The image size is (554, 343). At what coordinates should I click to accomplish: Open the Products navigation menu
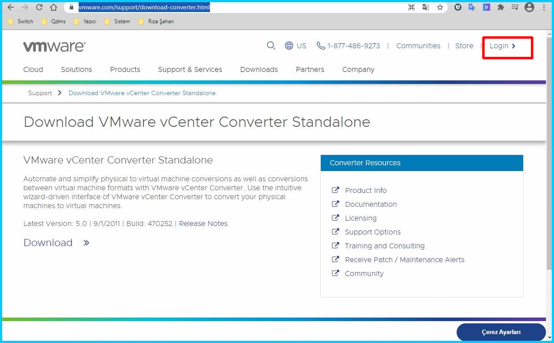[125, 69]
